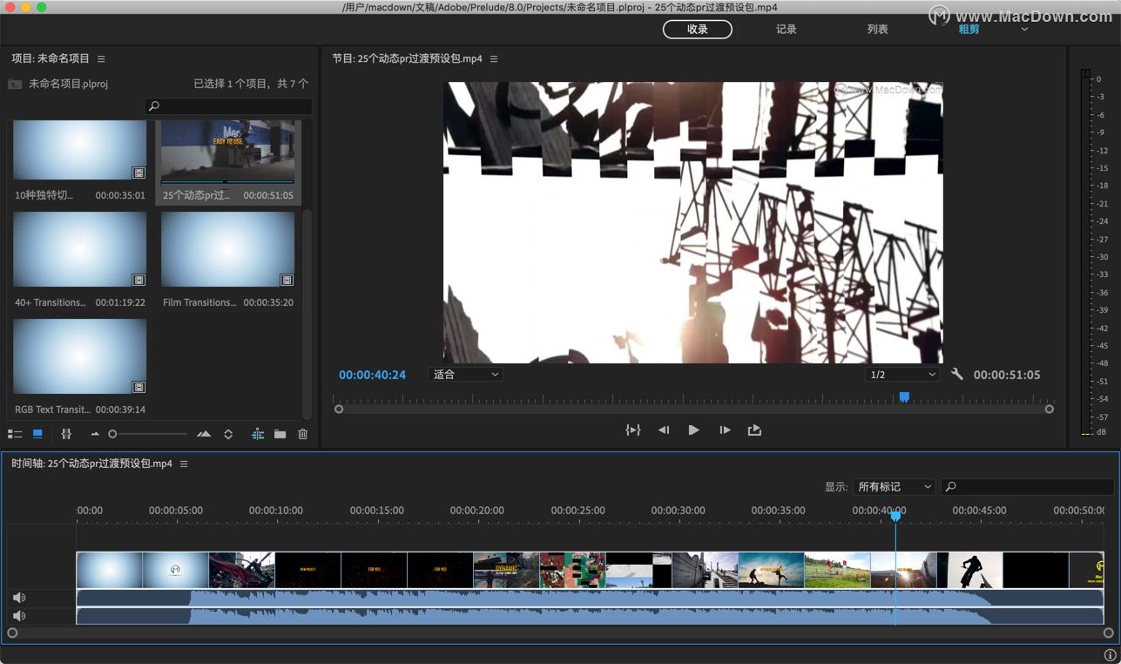1121x664 pixels.
Task: Click the info icon in status bar
Action: 1110,654
